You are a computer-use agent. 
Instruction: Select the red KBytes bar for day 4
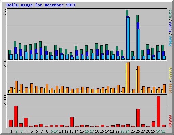(x=26, y=122)
